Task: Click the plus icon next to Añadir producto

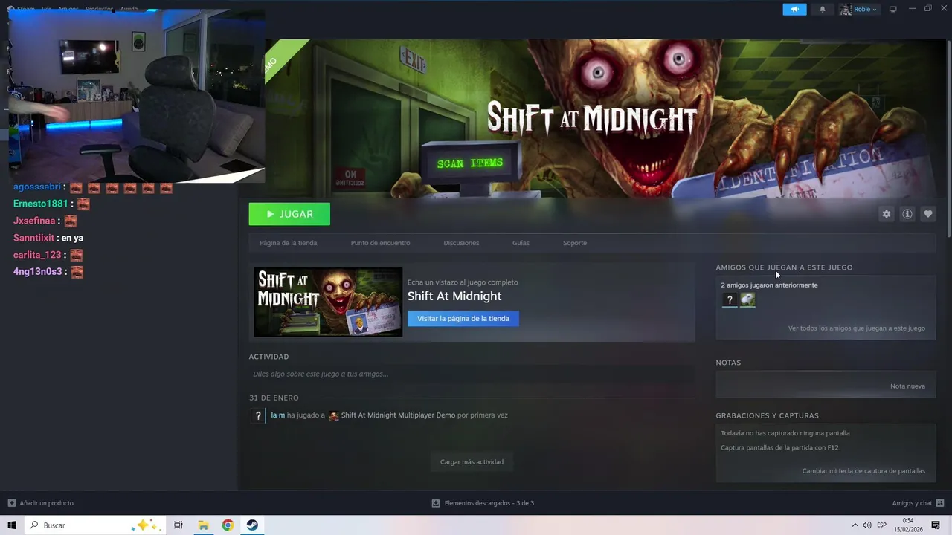Action: pyautogui.click(x=11, y=503)
